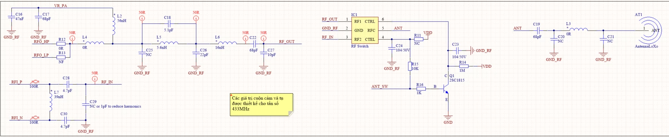Select capacitor C30 4.7pF symbol
This screenshot has height=137, width=669.
[x=65, y=120]
